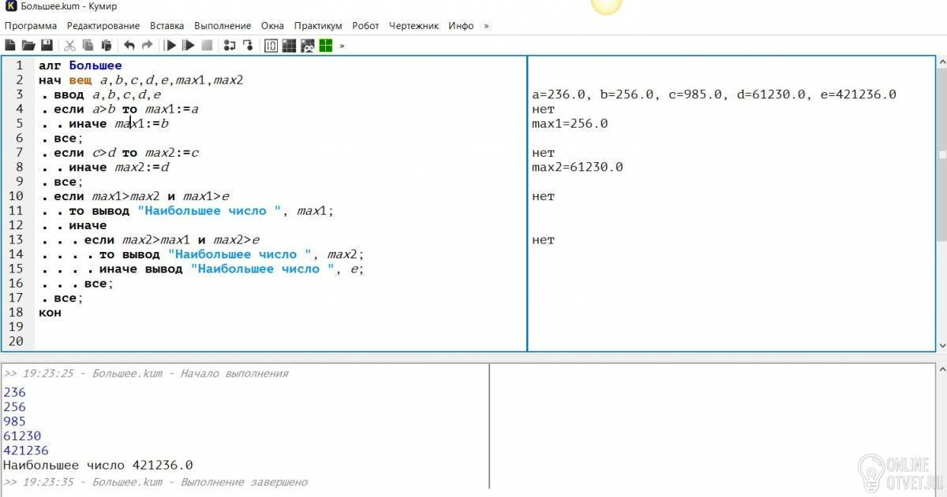947x497 pixels.
Task: Open the Программа menu
Action: (x=31, y=26)
